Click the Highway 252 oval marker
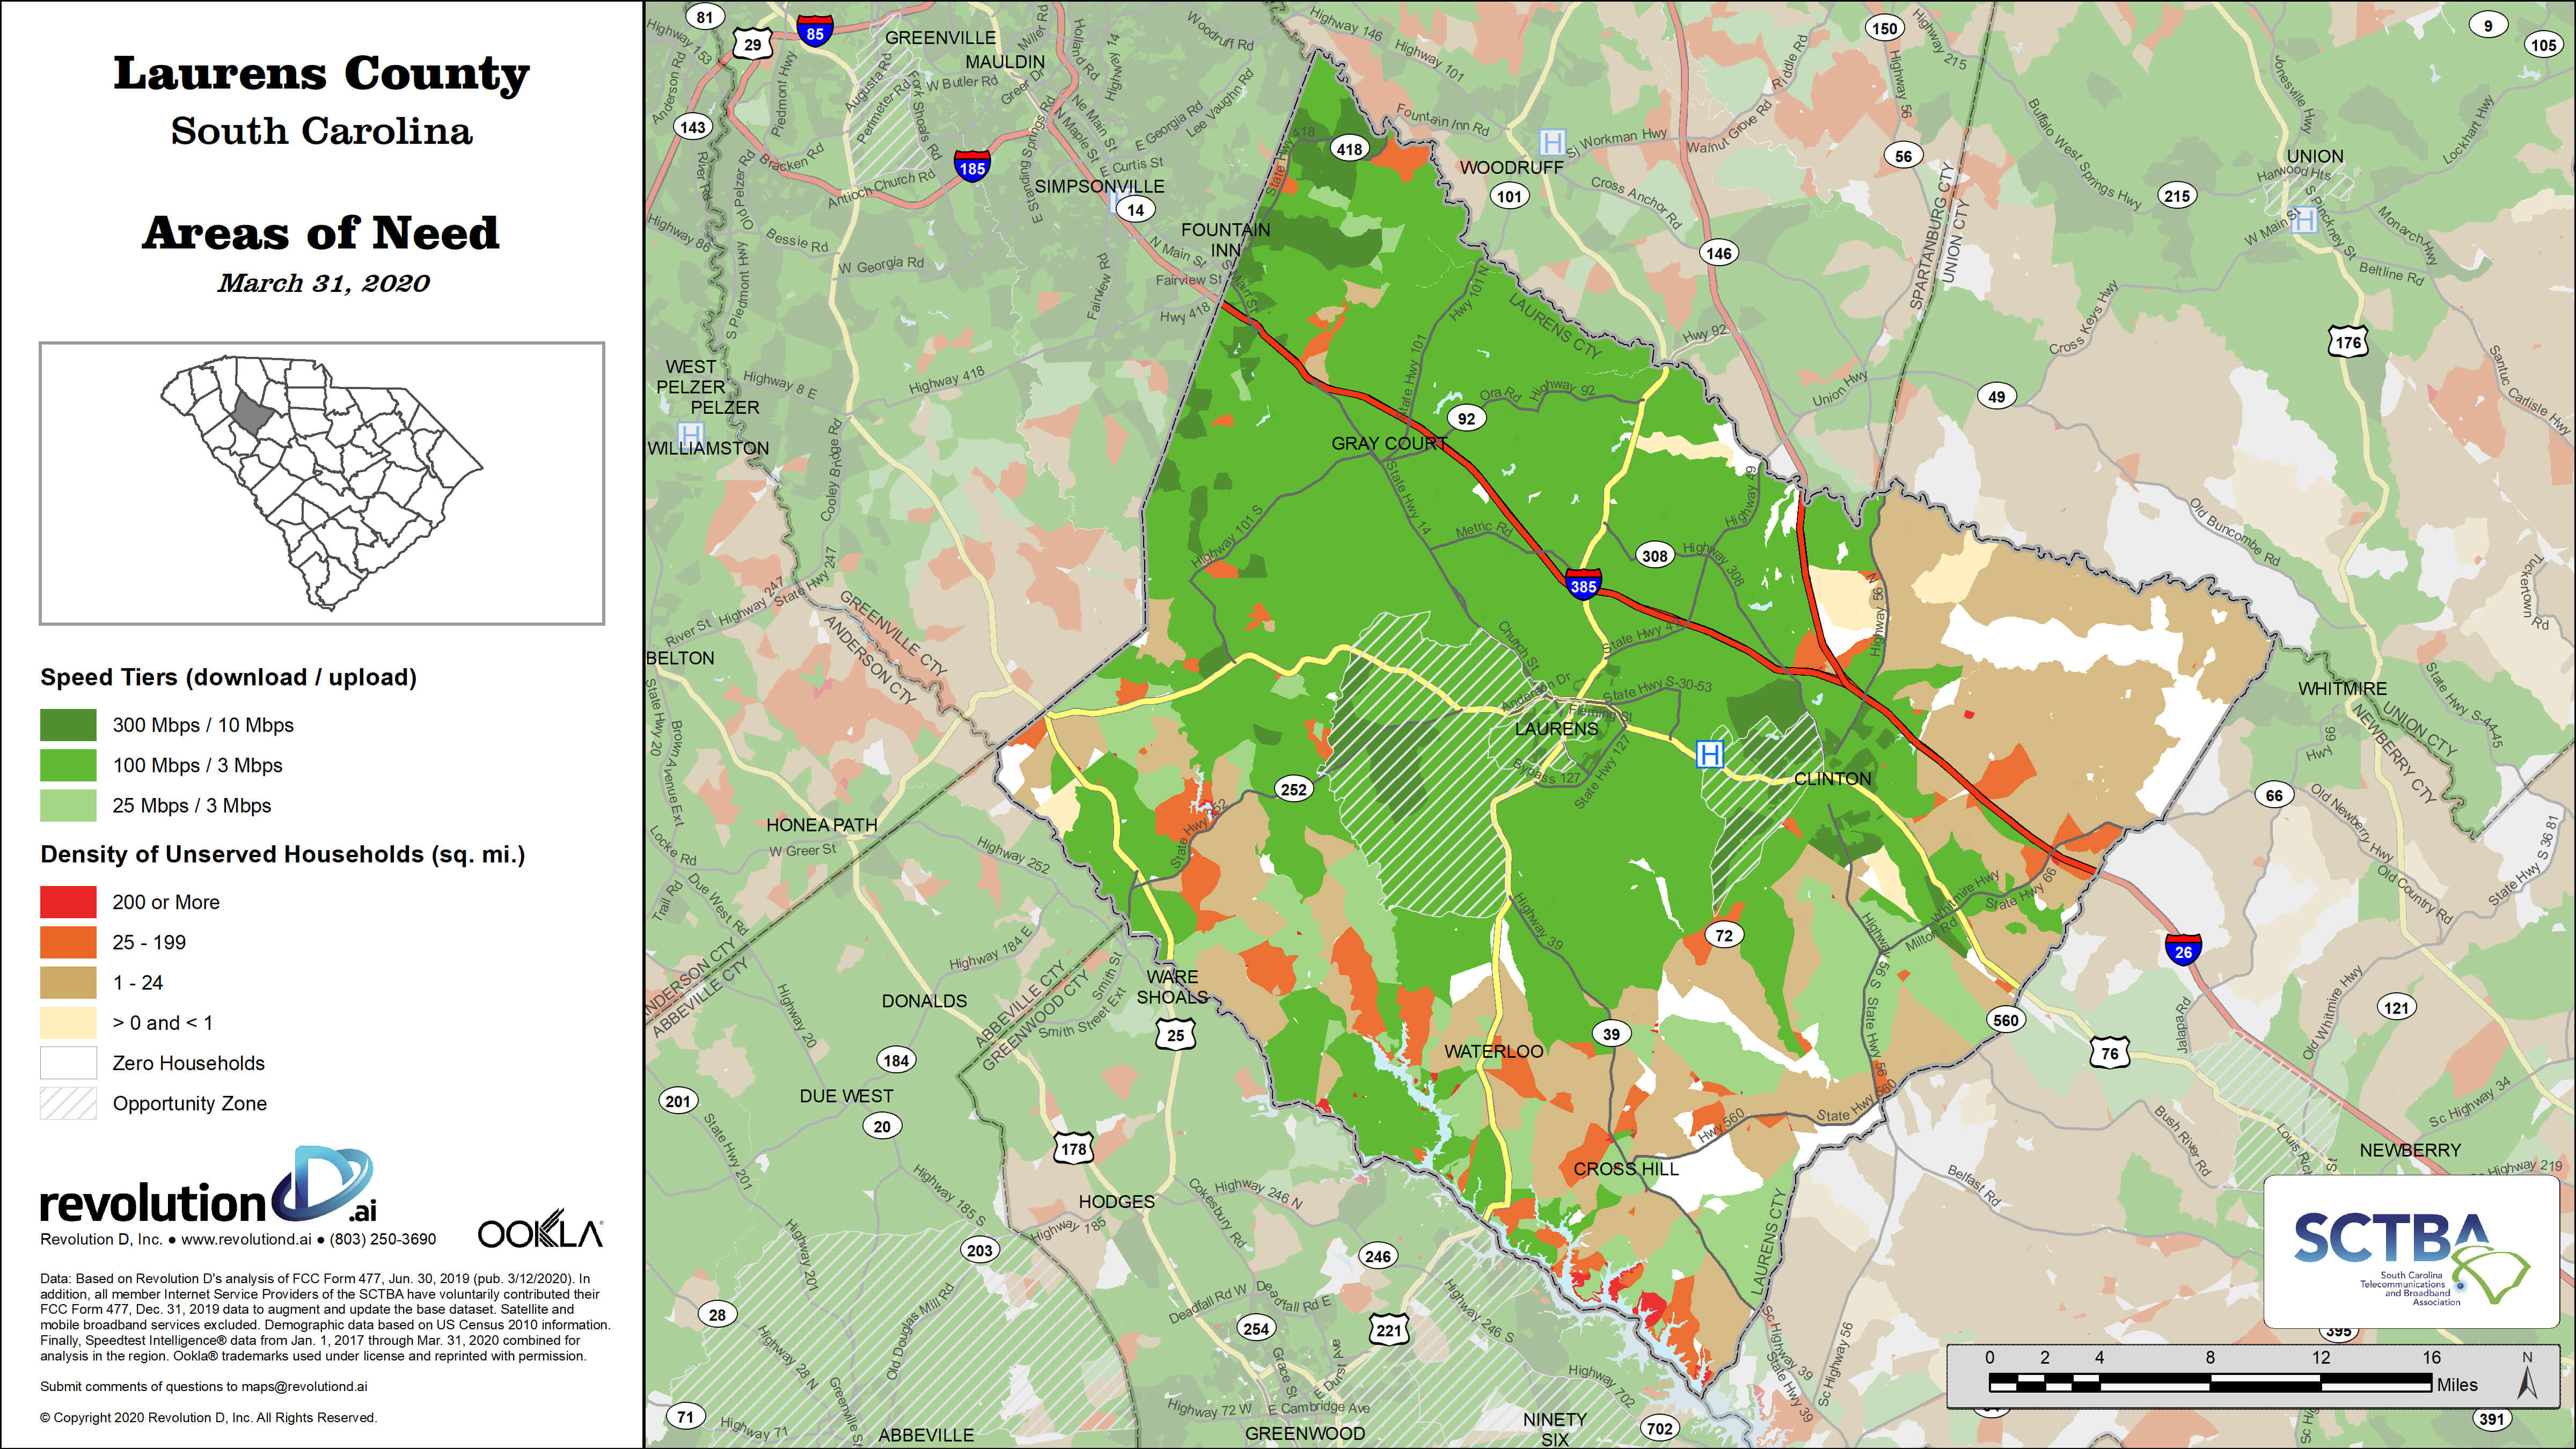The image size is (2576, 1449). click(x=1294, y=788)
